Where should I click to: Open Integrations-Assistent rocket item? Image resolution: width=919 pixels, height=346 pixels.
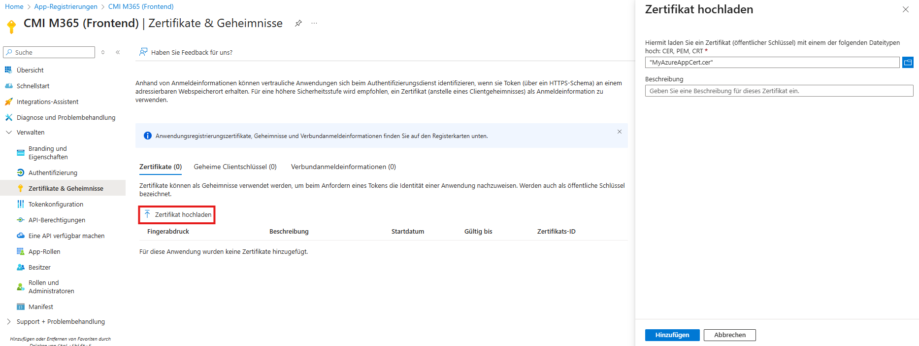(47, 102)
